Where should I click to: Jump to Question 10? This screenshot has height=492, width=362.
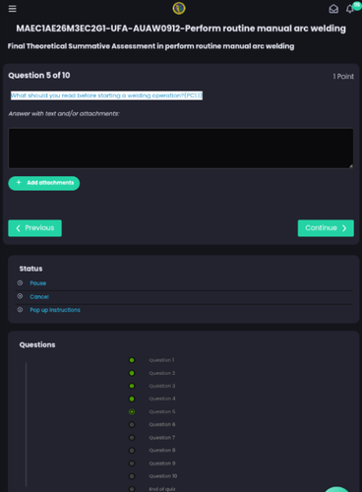tap(163, 476)
